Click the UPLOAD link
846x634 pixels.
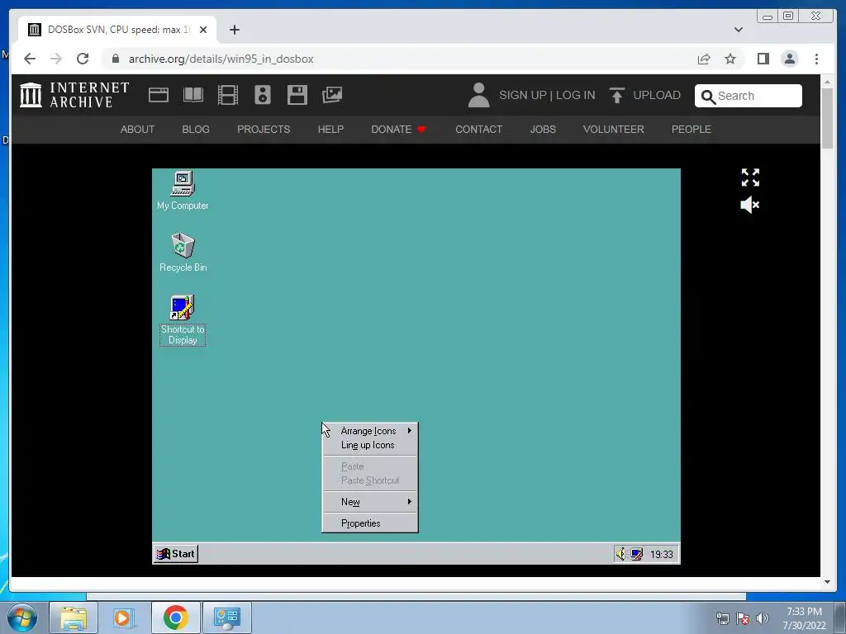[657, 95]
